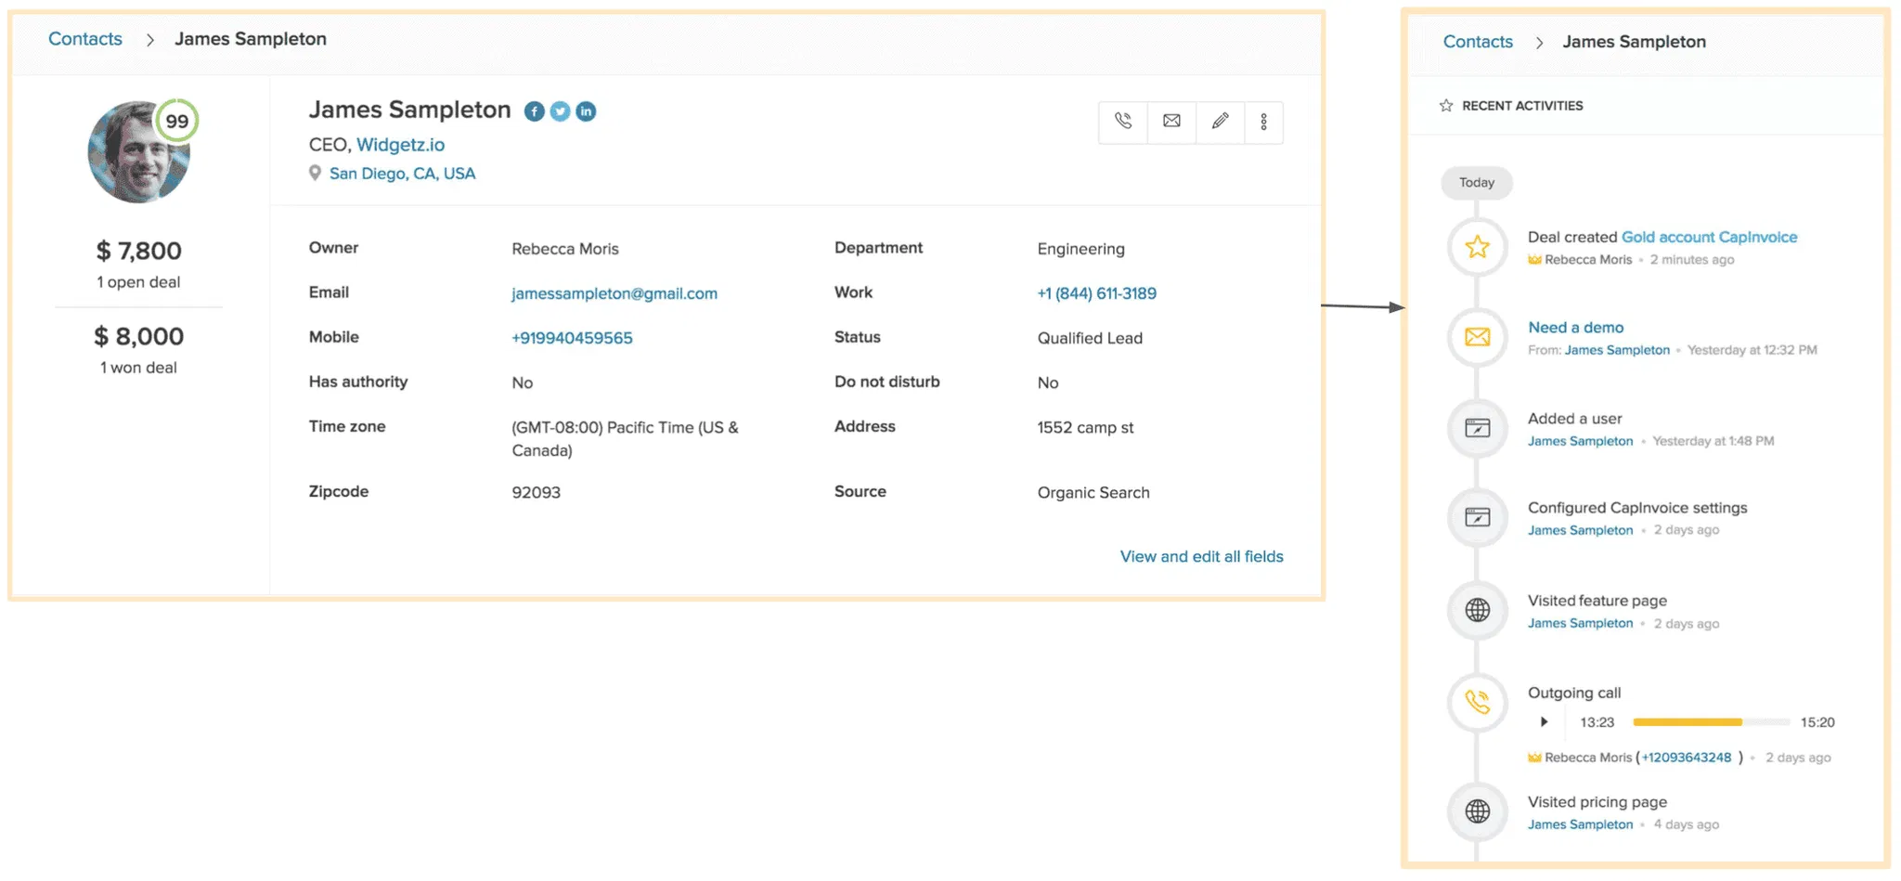The height and width of the screenshot is (881, 1901).
Task: Click the call recording progress bar
Action: (1710, 722)
